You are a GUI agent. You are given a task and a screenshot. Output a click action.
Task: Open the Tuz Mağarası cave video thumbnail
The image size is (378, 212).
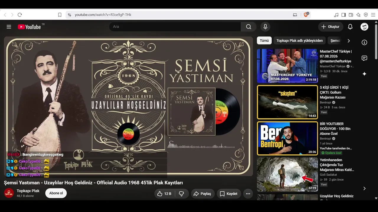coord(287,175)
